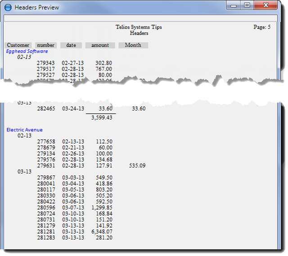Screen dimensions: 288x256
Task: Click the Month column header
Action: coord(133,45)
